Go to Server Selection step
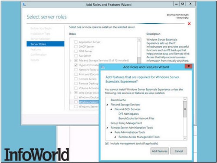 tap(40, 39)
